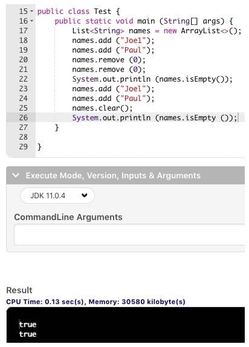Click the first true in the output console
This screenshot has height=347, width=249.
coord(28,325)
